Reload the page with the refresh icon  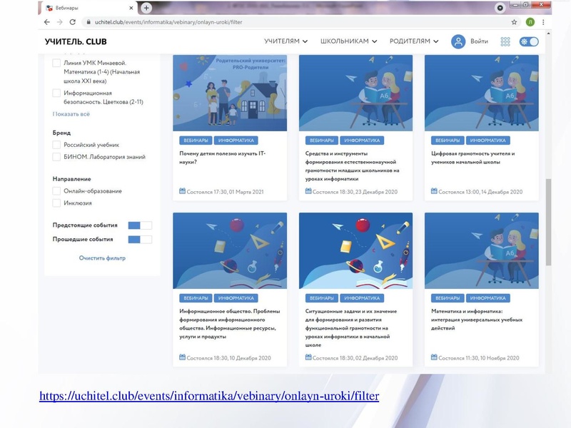click(72, 22)
